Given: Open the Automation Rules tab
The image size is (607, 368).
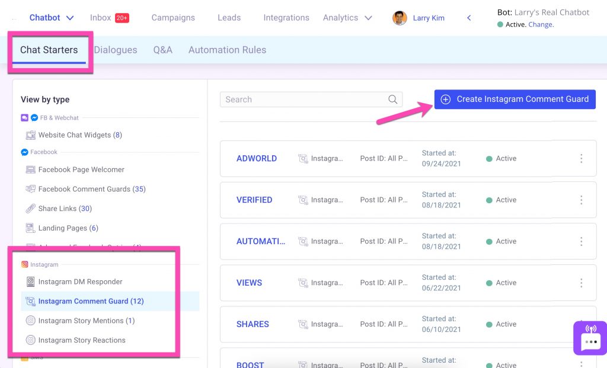Looking at the screenshot, I should 227,50.
